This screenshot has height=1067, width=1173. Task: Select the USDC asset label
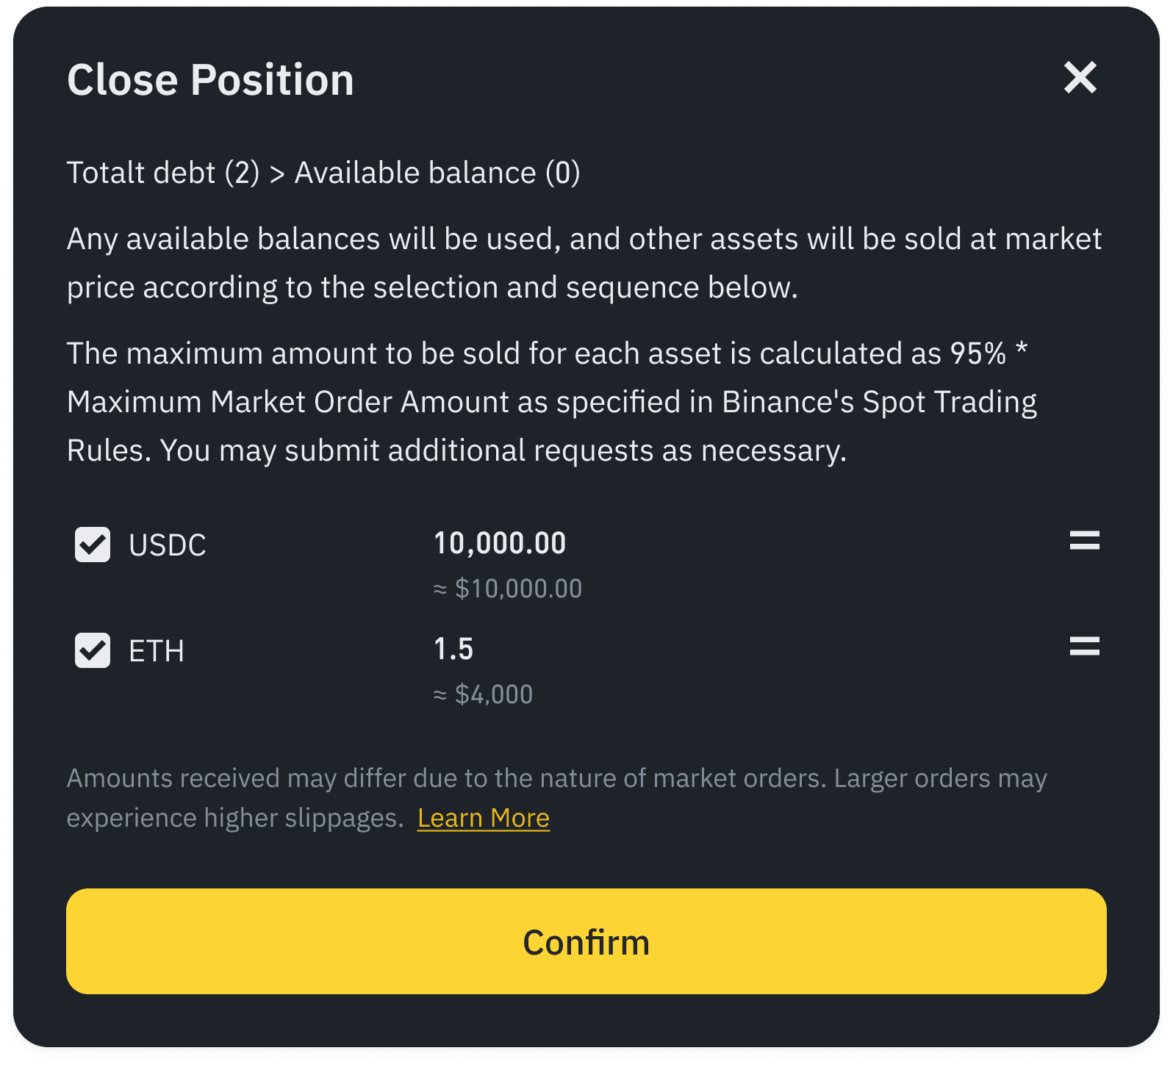point(168,545)
